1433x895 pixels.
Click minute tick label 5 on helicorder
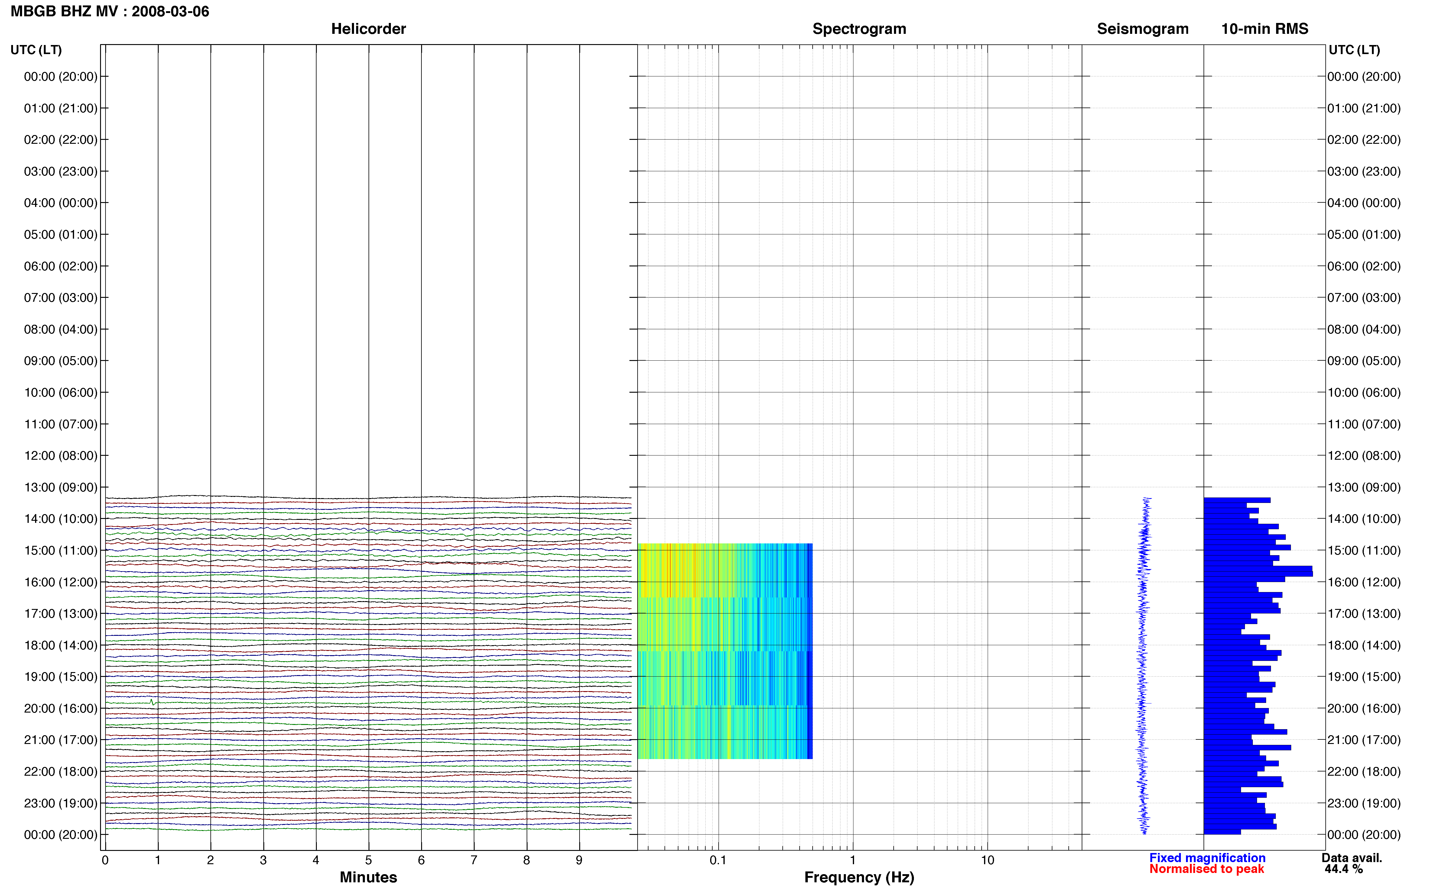pyautogui.click(x=369, y=860)
